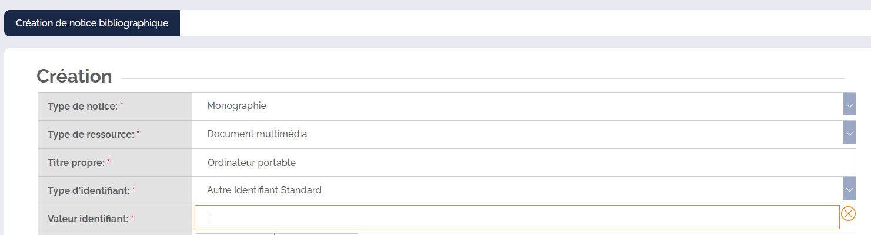871x235 pixels.
Task: Open the Type de ressource dropdown arrow
Action: pyautogui.click(x=849, y=134)
